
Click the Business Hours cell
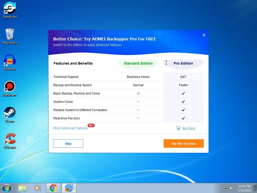138,77
